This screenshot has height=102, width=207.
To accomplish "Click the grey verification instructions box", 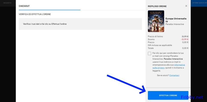I will tap(80, 24).
